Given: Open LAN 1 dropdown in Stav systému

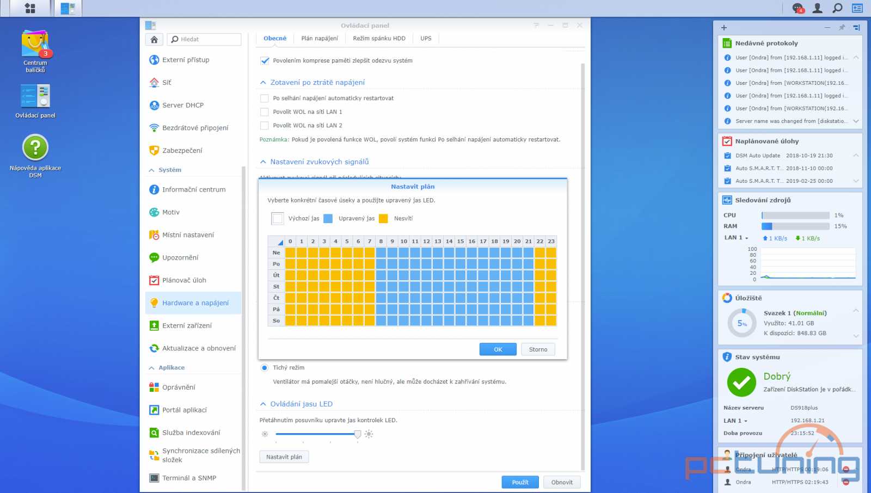Looking at the screenshot, I should click(735, 421).
